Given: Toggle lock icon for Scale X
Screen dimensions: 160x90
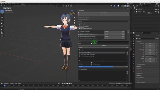Looking at the screenshot, I should 156,58.
